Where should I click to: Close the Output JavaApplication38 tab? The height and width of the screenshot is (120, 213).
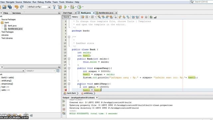[97, 98]
